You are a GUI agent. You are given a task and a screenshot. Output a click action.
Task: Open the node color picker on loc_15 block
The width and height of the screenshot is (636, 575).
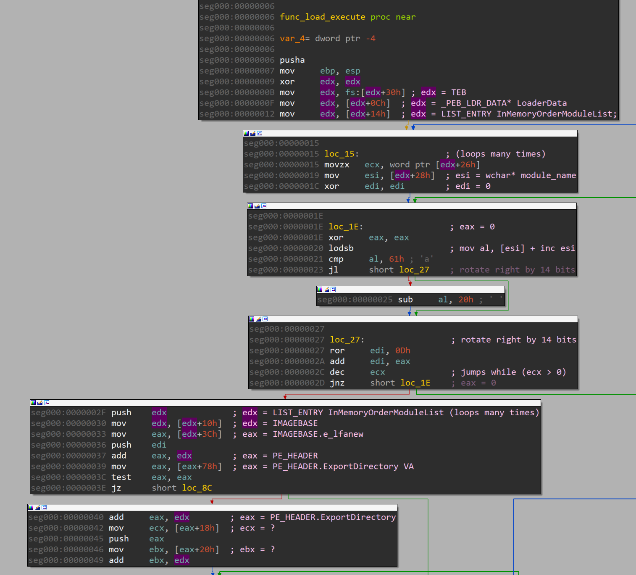(x=246, y=133)
